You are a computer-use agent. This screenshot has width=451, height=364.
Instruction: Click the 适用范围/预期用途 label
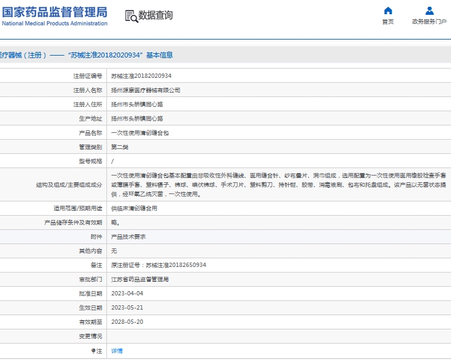(78, 208)
